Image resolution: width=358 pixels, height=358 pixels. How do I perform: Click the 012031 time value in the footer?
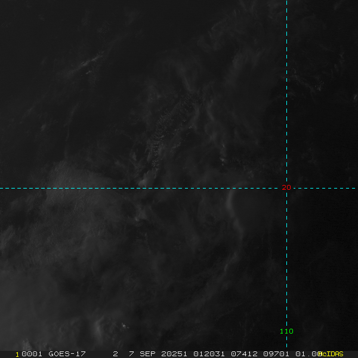coord(209,354)
